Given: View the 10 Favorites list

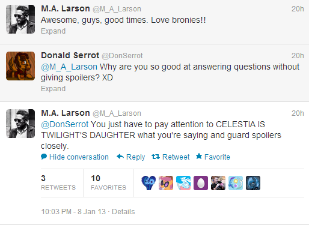Looking at the screenshot, I should (x=108, y=183).
